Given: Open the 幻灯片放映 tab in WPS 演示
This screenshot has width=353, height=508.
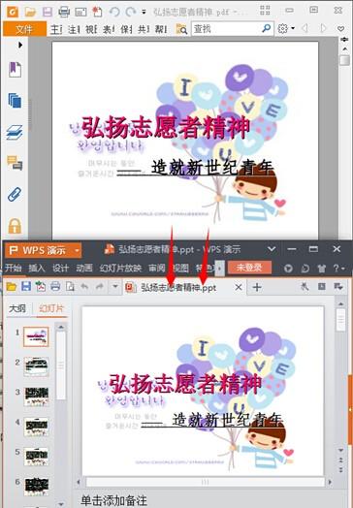Looking at the screenshot, I should tap(120, 268).
